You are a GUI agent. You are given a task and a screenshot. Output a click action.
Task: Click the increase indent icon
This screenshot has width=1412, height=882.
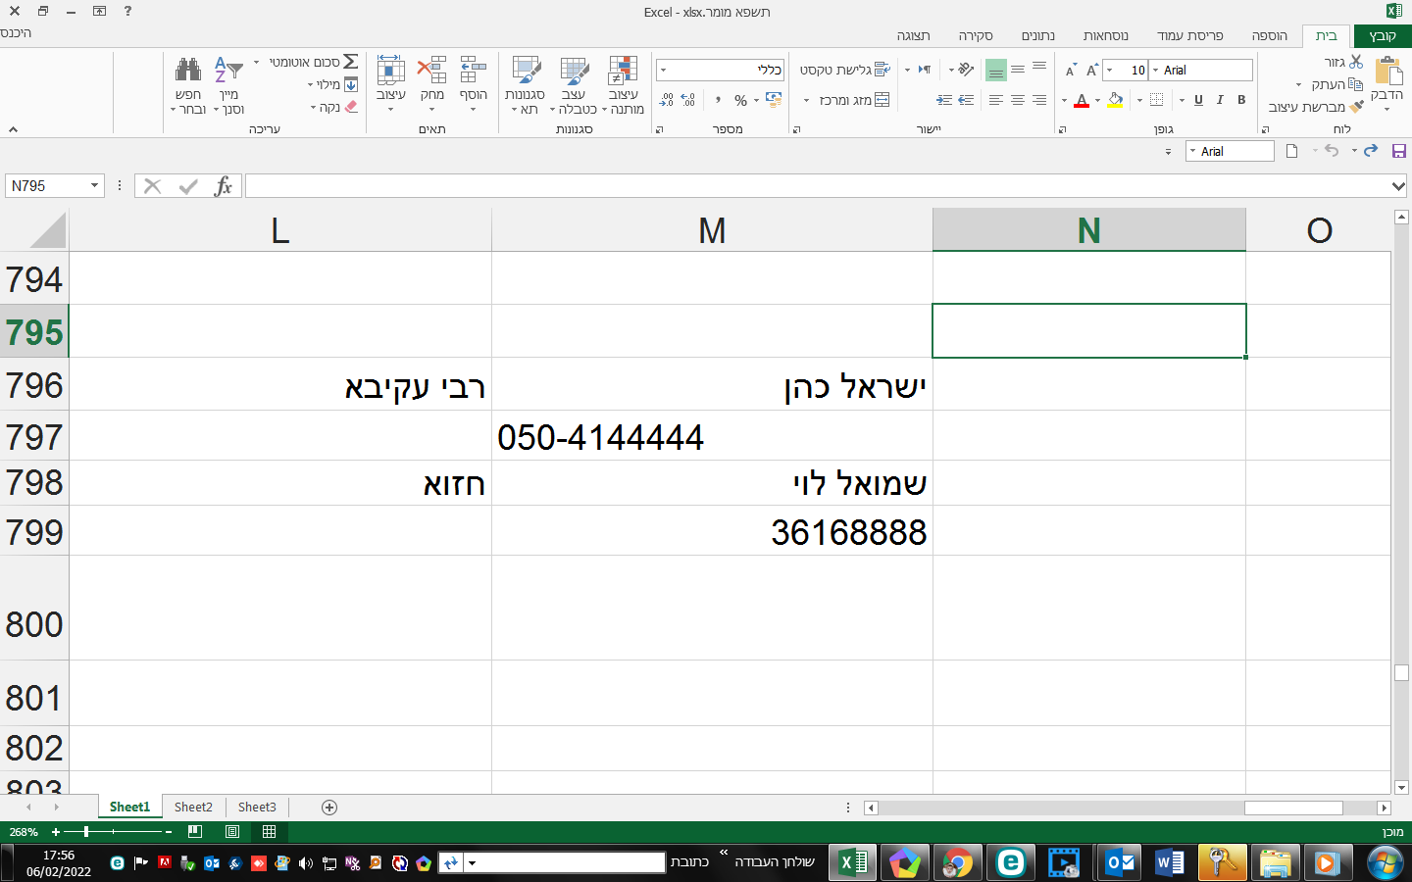[944, 100]
